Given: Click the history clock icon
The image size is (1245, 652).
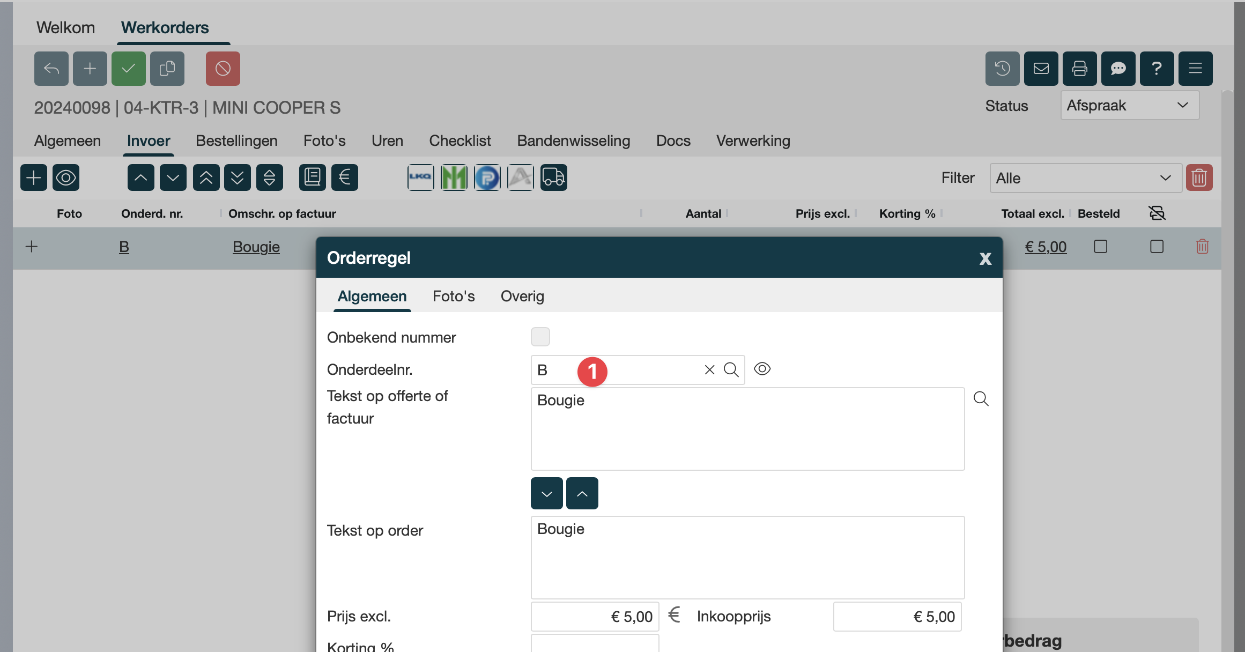Looking at the screenshot, I should click(x=1002, y=69).
